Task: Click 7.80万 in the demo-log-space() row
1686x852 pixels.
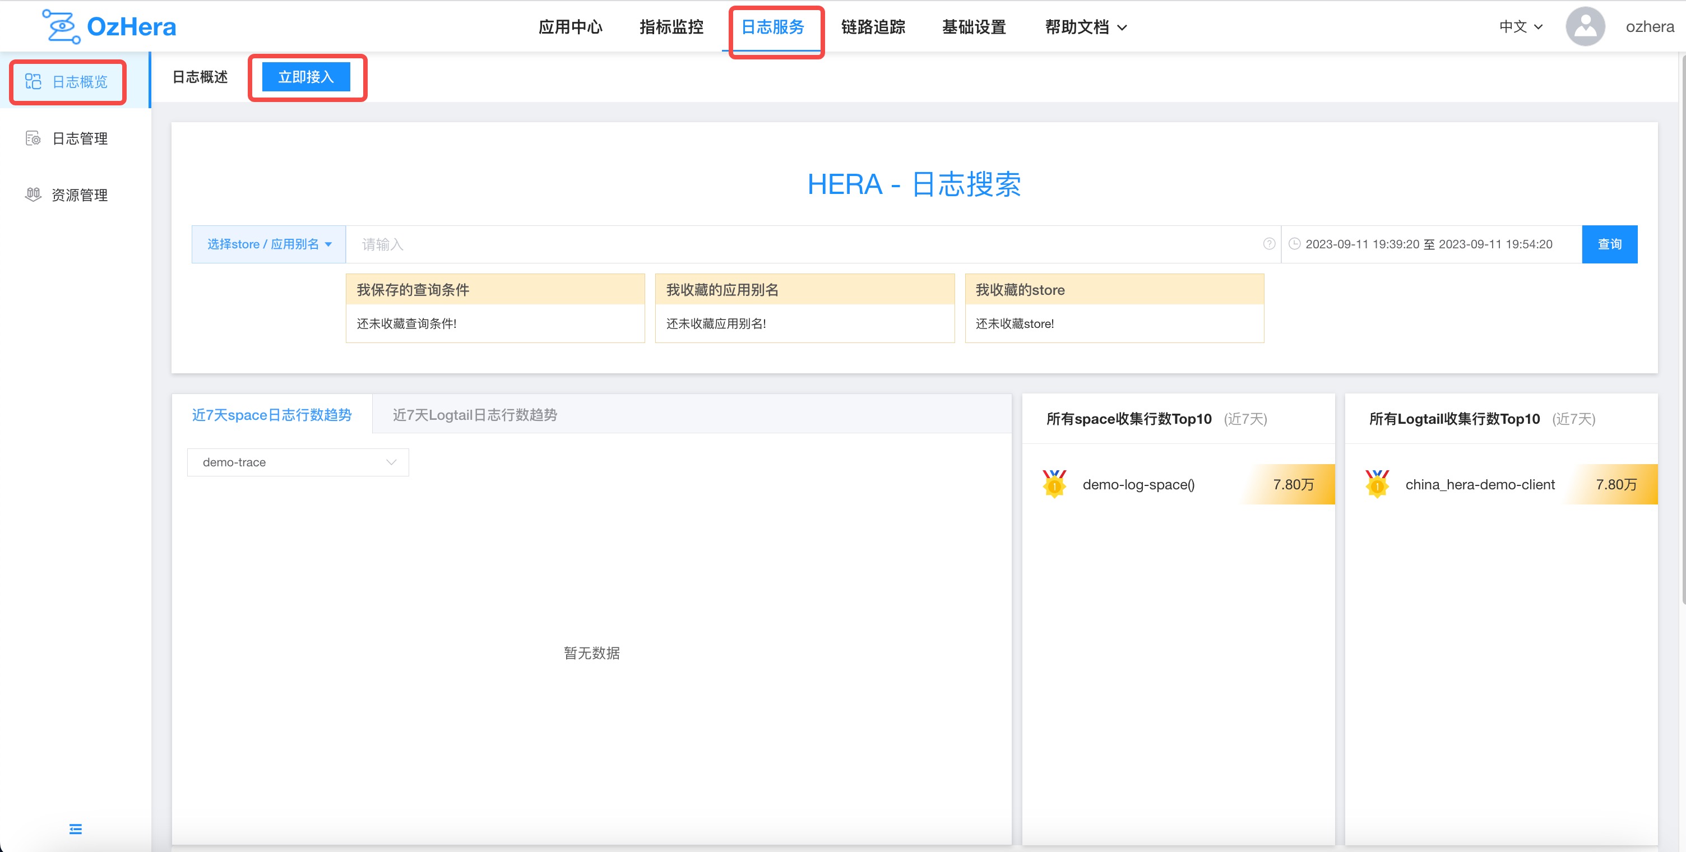Action: tap(1293, 484)
